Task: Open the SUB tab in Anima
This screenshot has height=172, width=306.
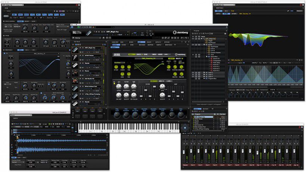Action: point(146,54)
